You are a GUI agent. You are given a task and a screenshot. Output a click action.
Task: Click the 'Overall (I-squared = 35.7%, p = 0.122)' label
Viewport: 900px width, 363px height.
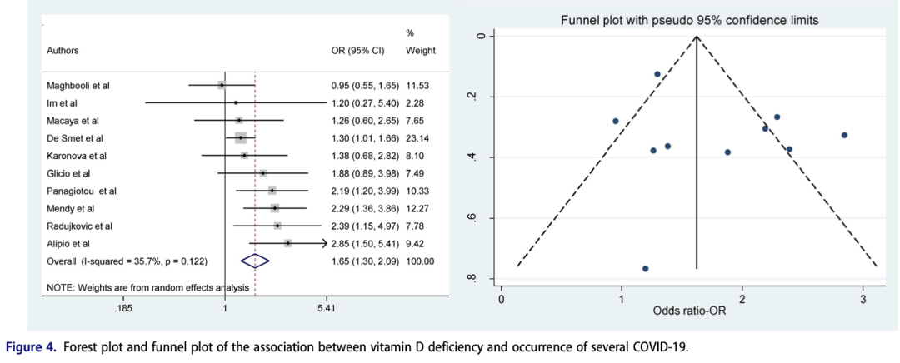pos(127,261)
